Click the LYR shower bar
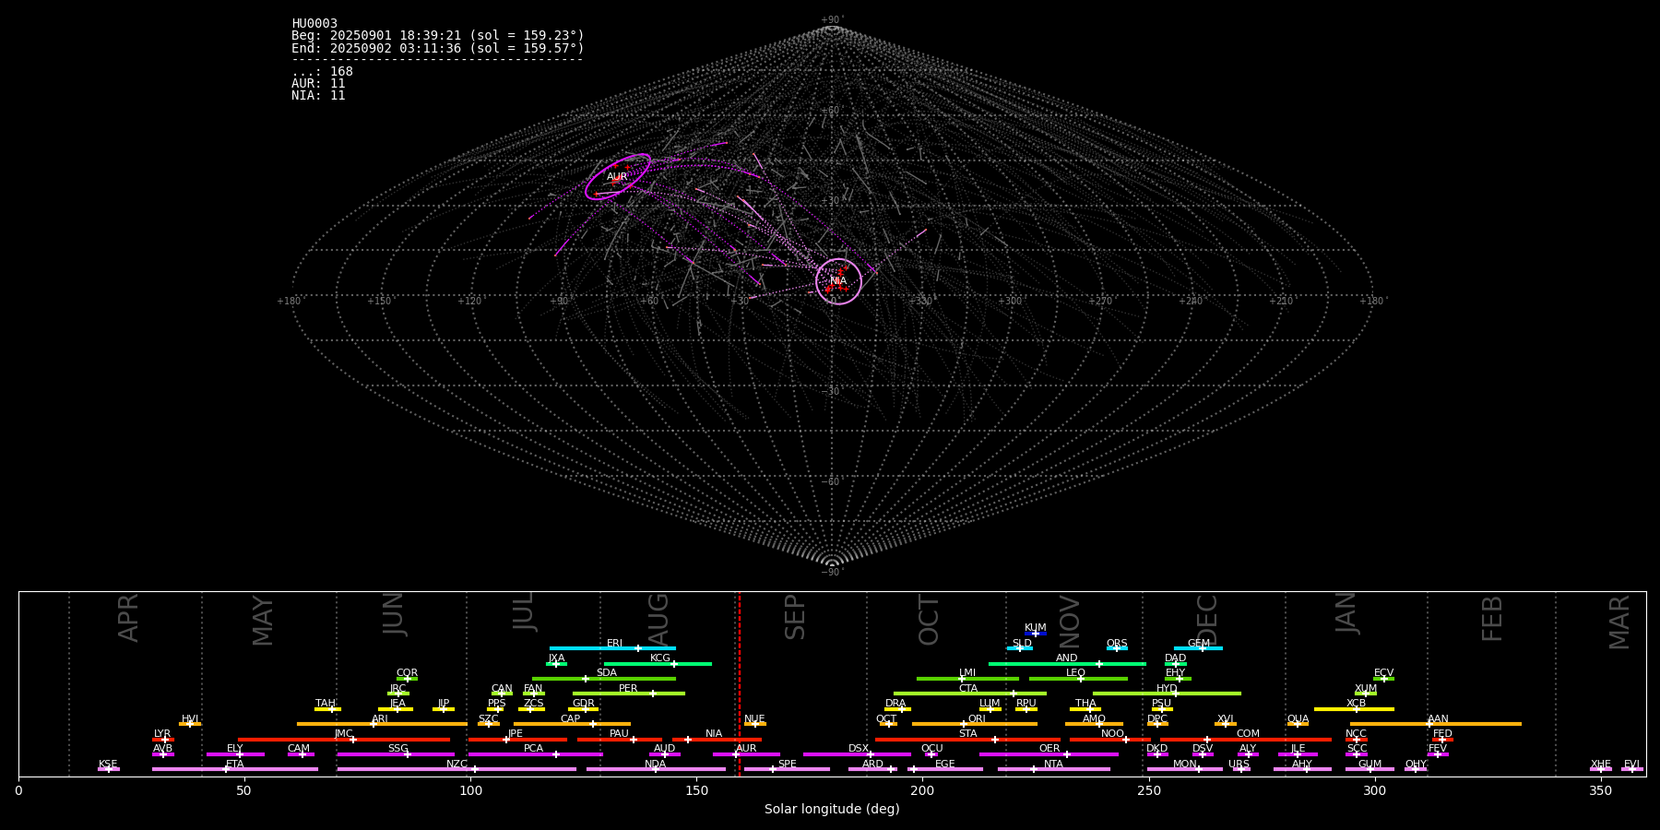 click(162, 740)
